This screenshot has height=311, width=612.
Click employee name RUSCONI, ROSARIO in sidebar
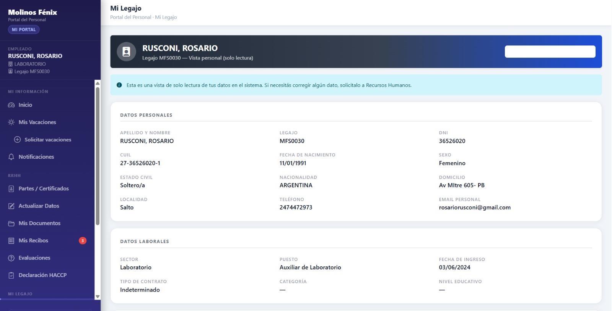(x=35, y=56)
